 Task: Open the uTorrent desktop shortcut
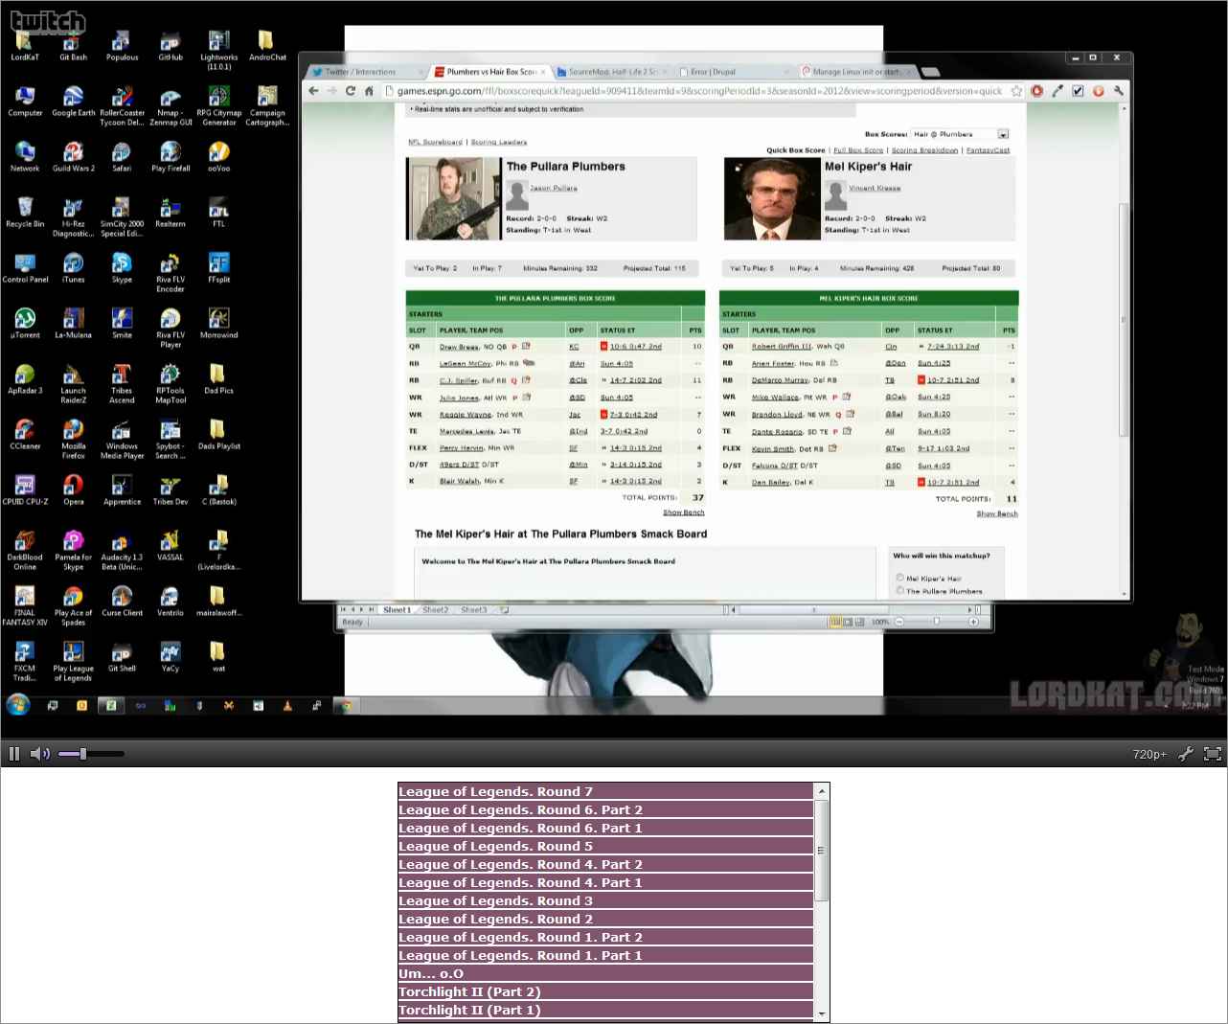[25, 324]
